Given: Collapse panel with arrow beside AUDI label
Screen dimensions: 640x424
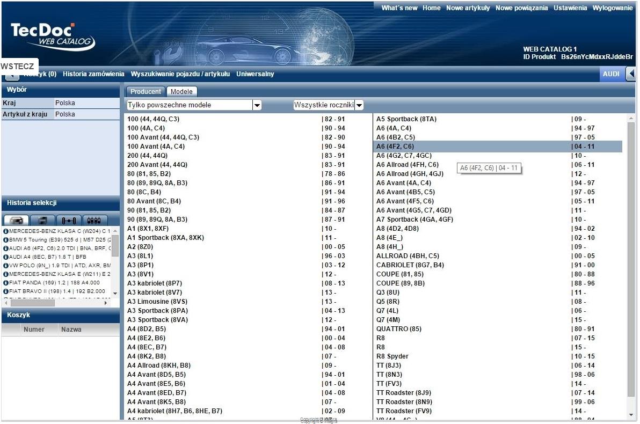Looking at the screenshot, I should pos(631,74).
